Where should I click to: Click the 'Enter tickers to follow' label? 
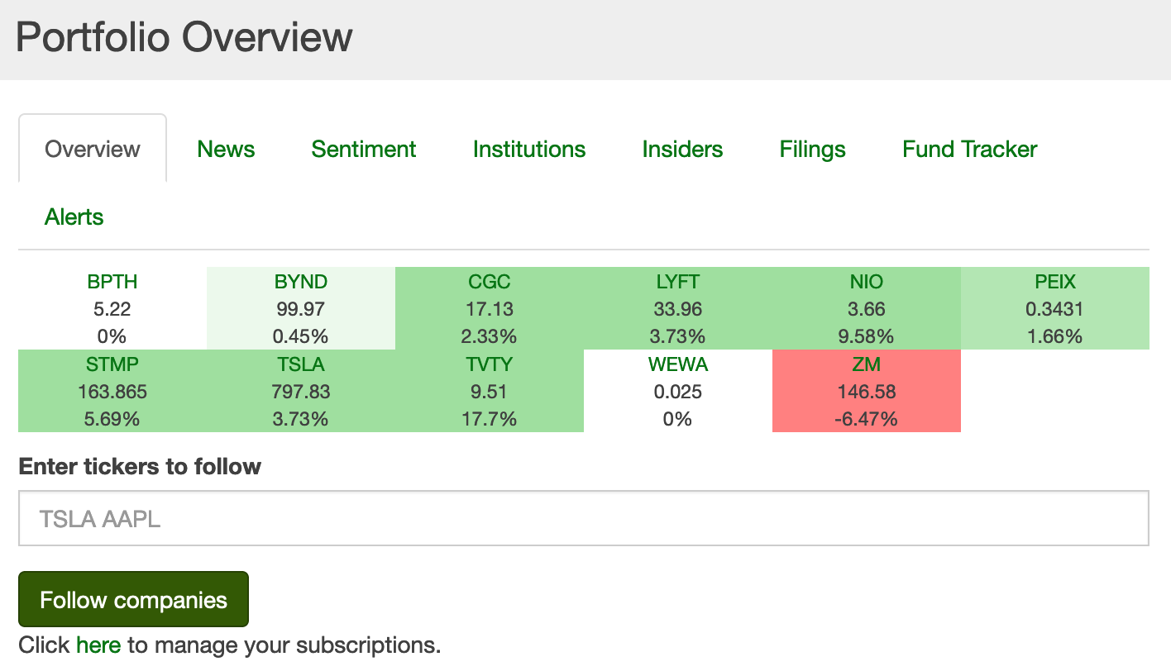click(140, 466)
